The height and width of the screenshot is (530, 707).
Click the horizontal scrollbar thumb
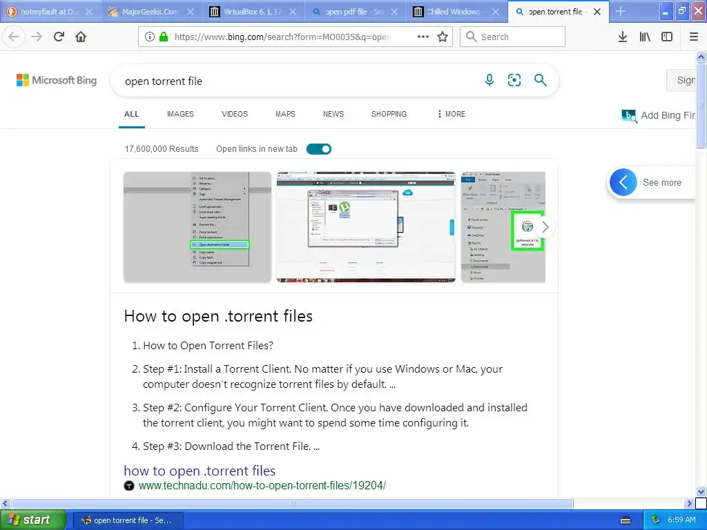tap(292, 503)
